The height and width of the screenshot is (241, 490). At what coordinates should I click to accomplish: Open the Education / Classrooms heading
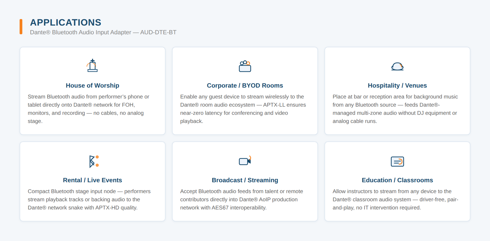coord(397,180)
